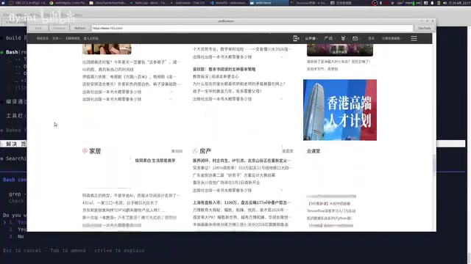Expand the dropdown next to 网易首页
The height and width of the screenshot is (264, 471).
57,38
